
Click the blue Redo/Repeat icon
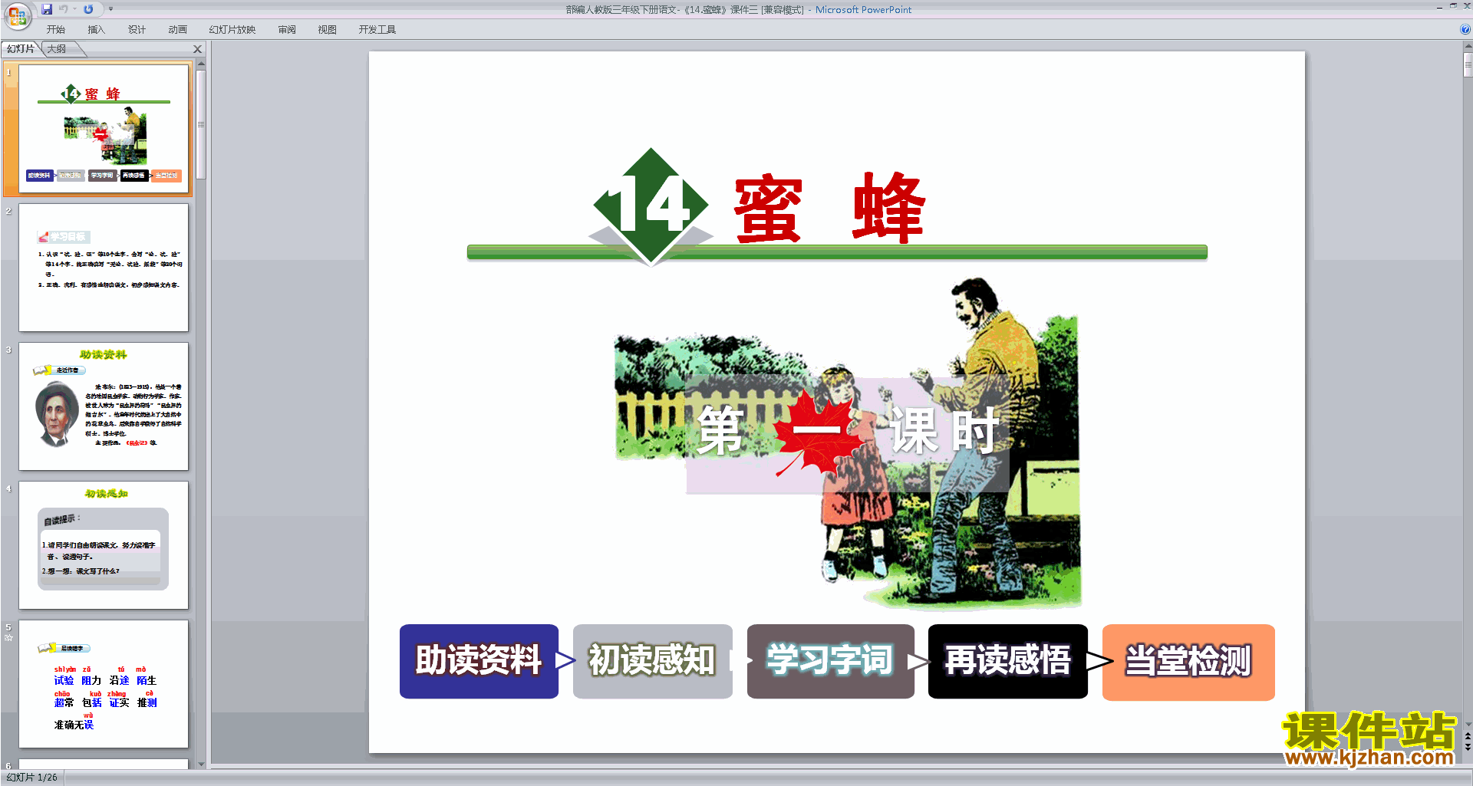pyautogui.click(x=88, y=9)
